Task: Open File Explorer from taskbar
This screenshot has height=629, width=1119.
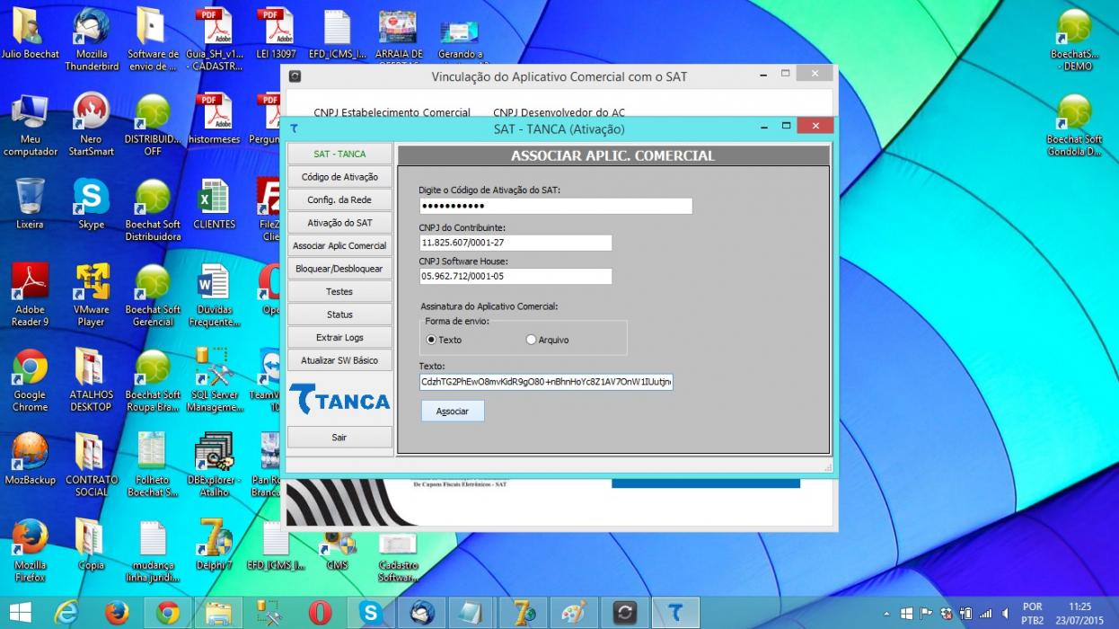Action: pyautogui.click(x=218, y=613)
